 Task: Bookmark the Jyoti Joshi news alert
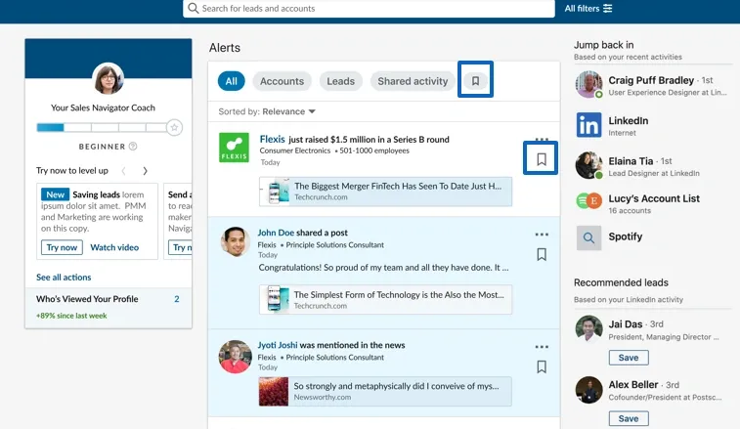[x=542, y=366]
